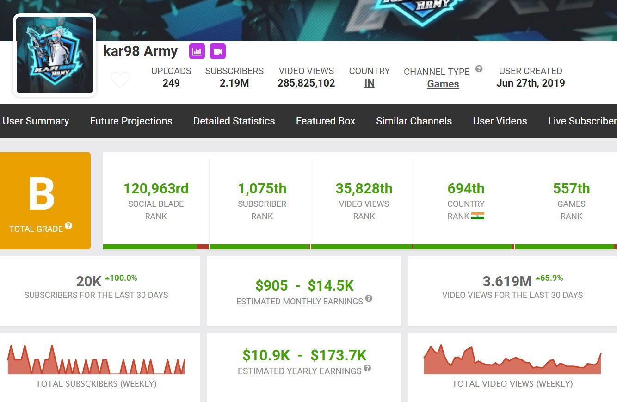
Task: Open the Live Subscriber tab
Action: [x=582, y=121]
